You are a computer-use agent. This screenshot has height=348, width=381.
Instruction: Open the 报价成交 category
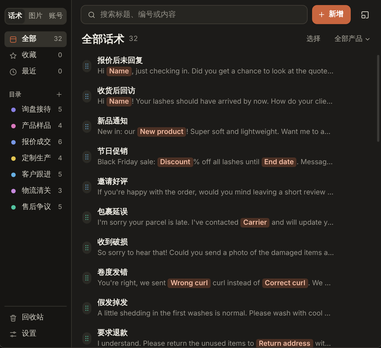(36, 142)
